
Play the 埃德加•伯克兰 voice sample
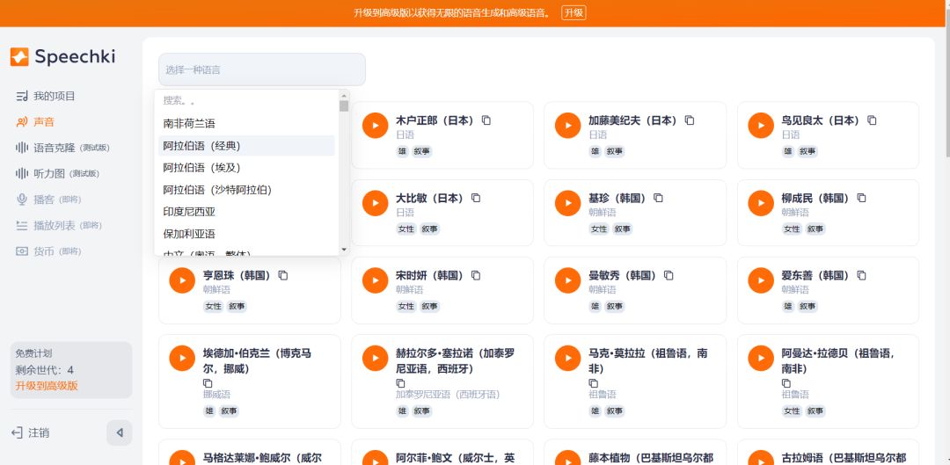pyautogui.click(x=182, y=358)
